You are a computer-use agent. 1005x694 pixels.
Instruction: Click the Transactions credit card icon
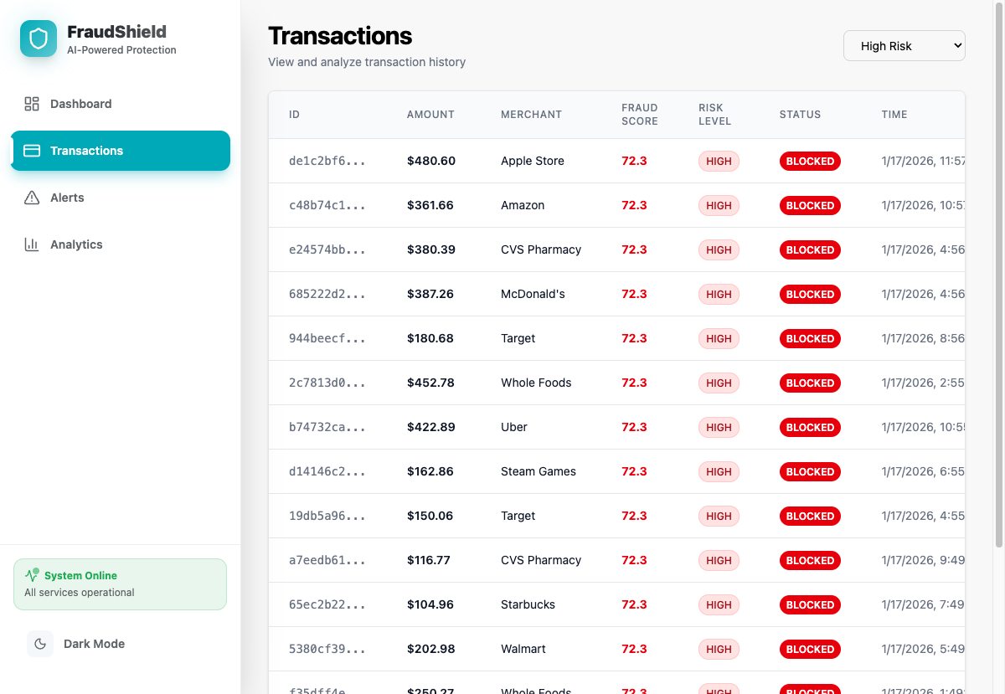pos(32,151)
